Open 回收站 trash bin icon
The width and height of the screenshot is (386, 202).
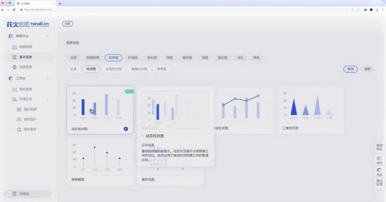pos(15,194)
